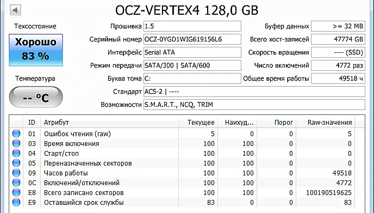Select the Возможности features field
The image size is (374, 213).
click(254, 105)
